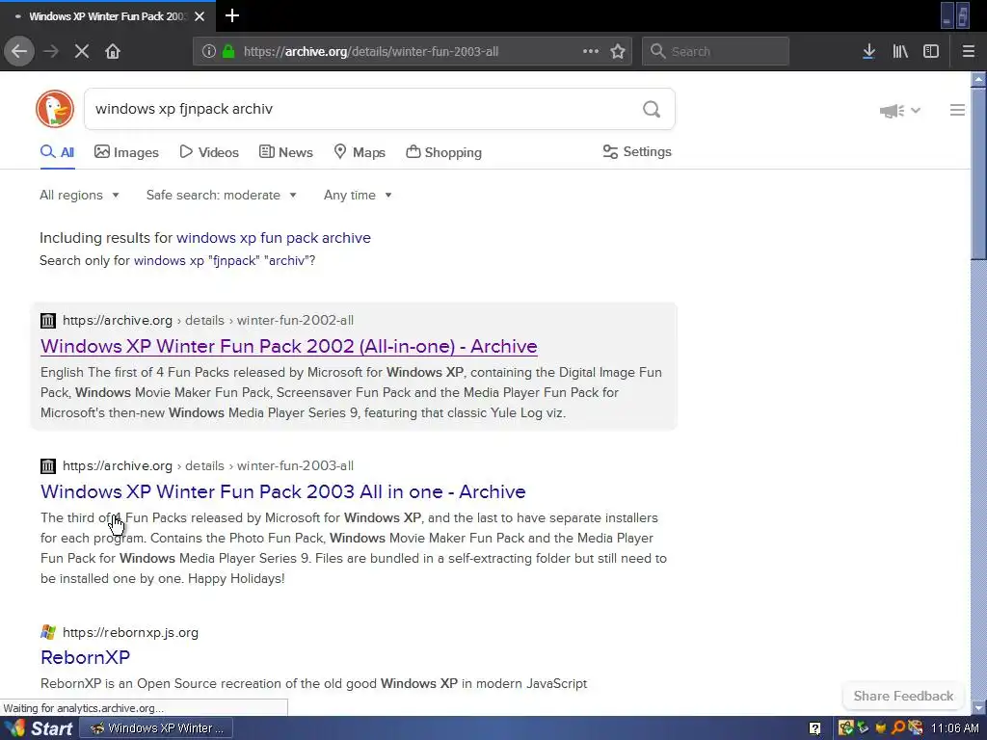Switch to the Videos tab
Viewport: 987px width, 740px height.
click(x=209, y=152)
